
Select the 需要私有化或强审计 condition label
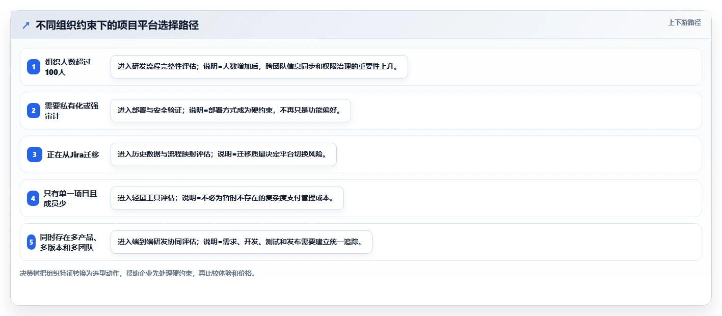coord(71,111)
